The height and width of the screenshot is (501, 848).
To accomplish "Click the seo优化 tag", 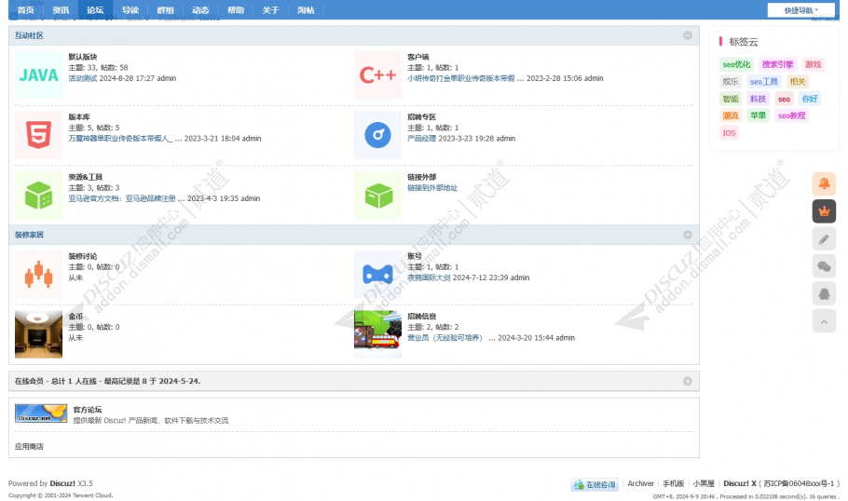I will tap(736, 64).
